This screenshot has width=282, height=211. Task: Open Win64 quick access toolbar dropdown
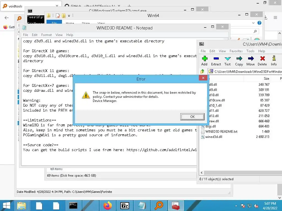coord(69,16)
